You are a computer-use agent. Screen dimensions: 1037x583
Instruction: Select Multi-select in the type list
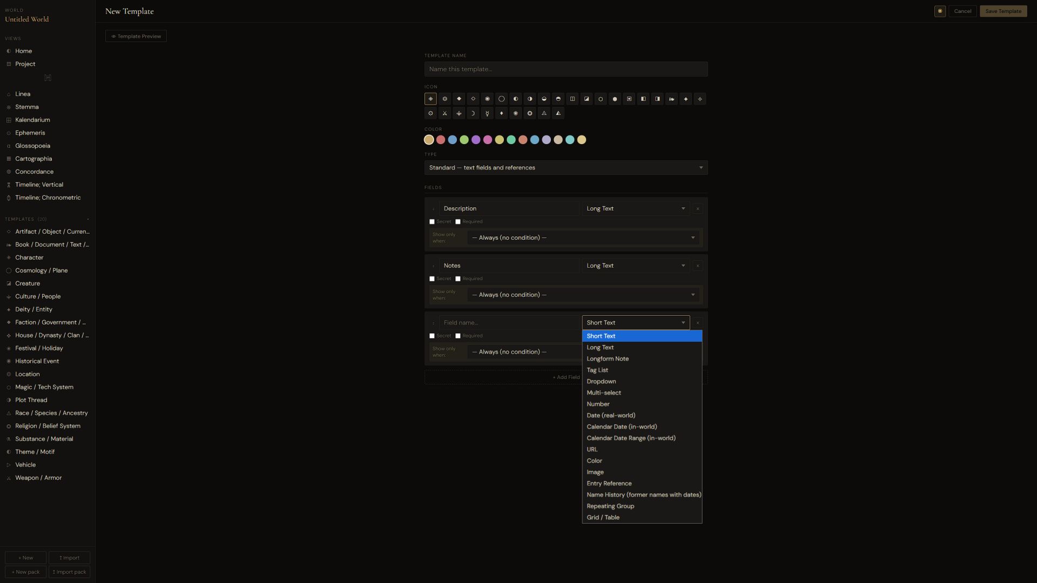click(x=642, y=393)
